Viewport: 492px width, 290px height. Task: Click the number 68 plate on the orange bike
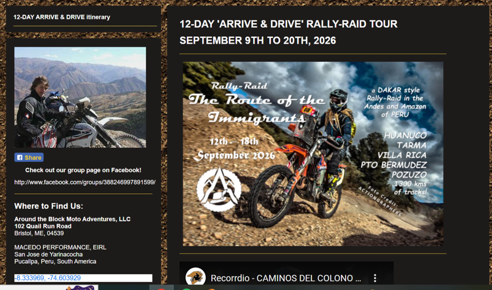pyautogui.click(x=307, y=110)
